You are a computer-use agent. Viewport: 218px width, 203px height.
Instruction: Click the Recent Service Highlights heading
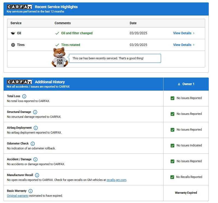56,7
